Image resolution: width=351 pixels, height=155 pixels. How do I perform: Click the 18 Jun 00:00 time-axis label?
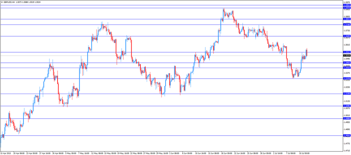pos(227,154)
